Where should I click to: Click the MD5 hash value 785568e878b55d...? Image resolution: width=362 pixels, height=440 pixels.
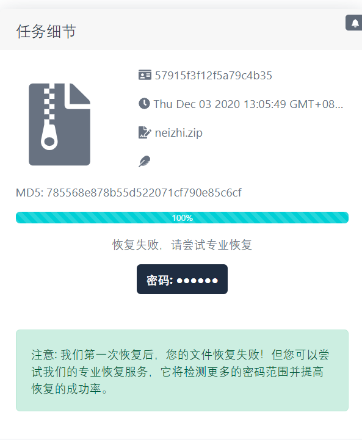click(143, 193)
